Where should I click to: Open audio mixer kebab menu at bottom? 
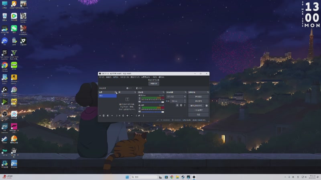pyautogui.click(x=143, y=116)
